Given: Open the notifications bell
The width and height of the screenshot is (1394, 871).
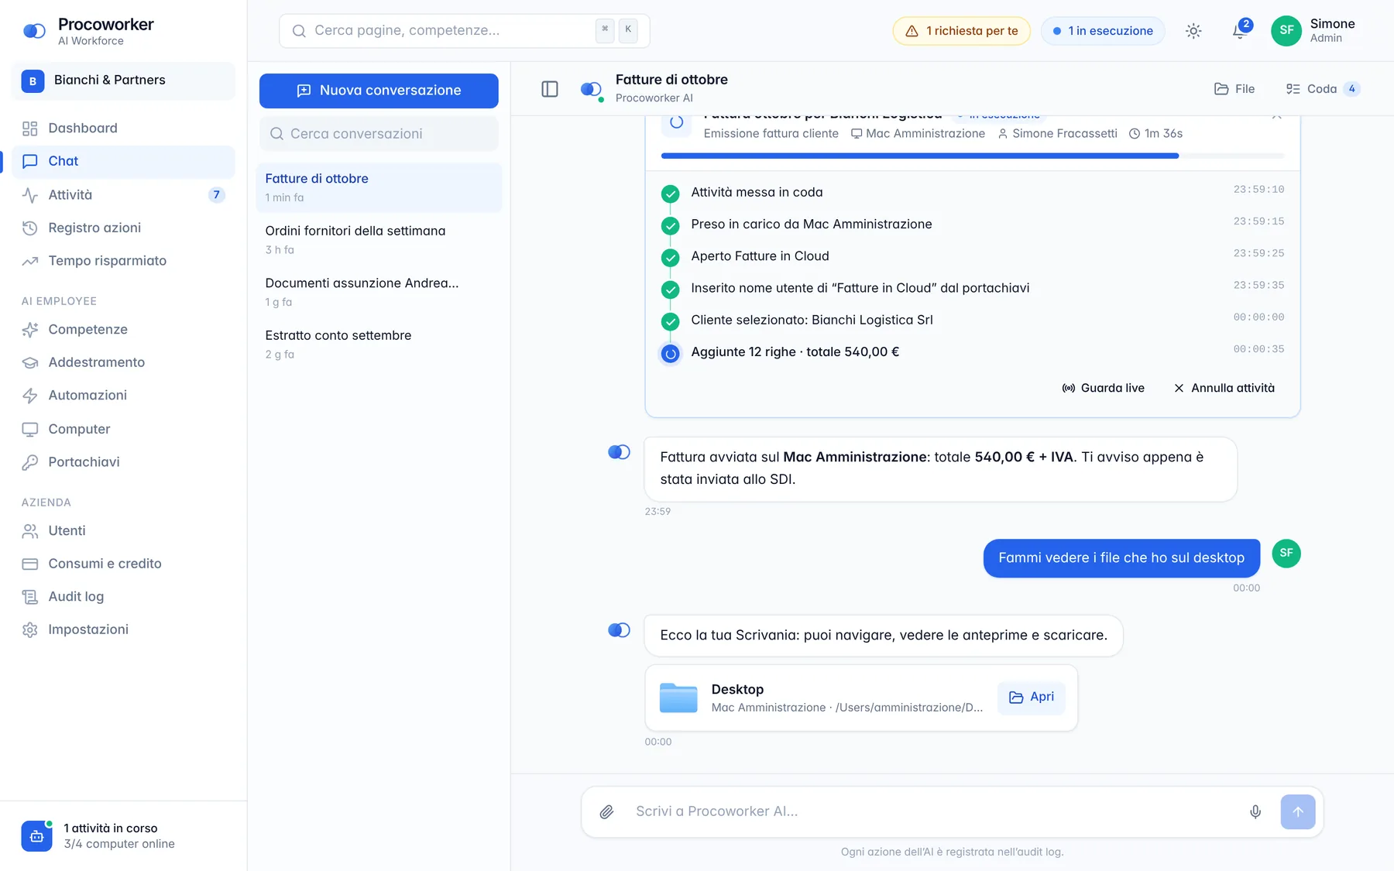Looking at the screenshot, I should tap(1239, 31).
